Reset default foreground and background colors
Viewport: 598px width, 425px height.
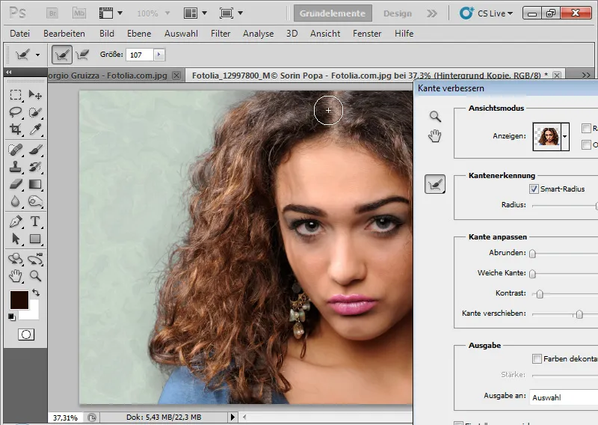[x=12, y=317]
